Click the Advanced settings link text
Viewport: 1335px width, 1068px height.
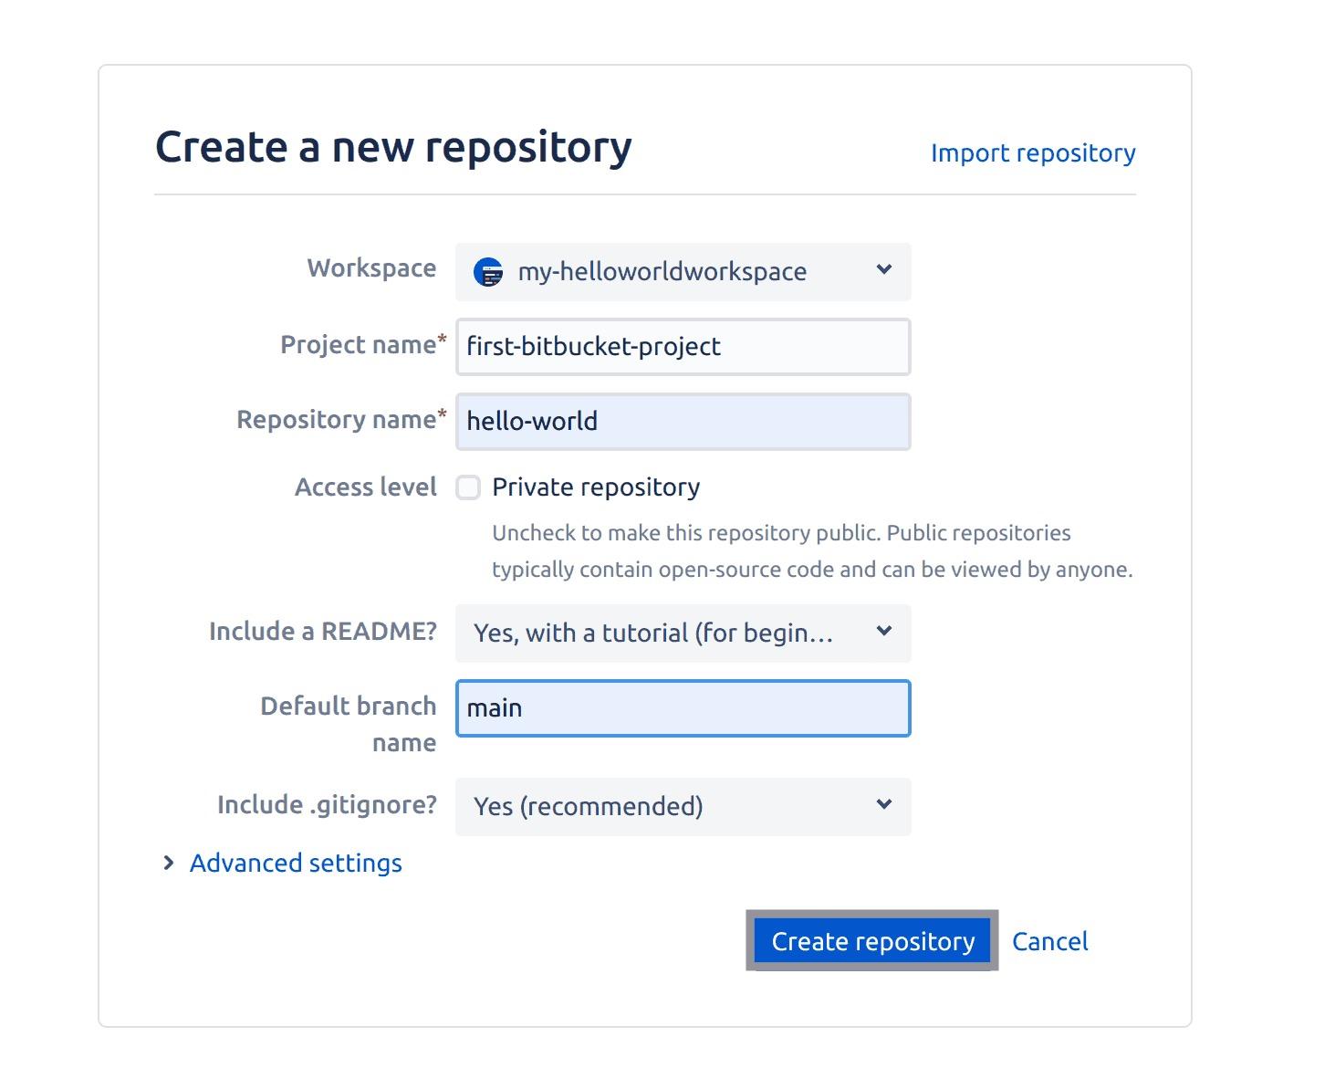pyautogui.click(x=296, y=864)
